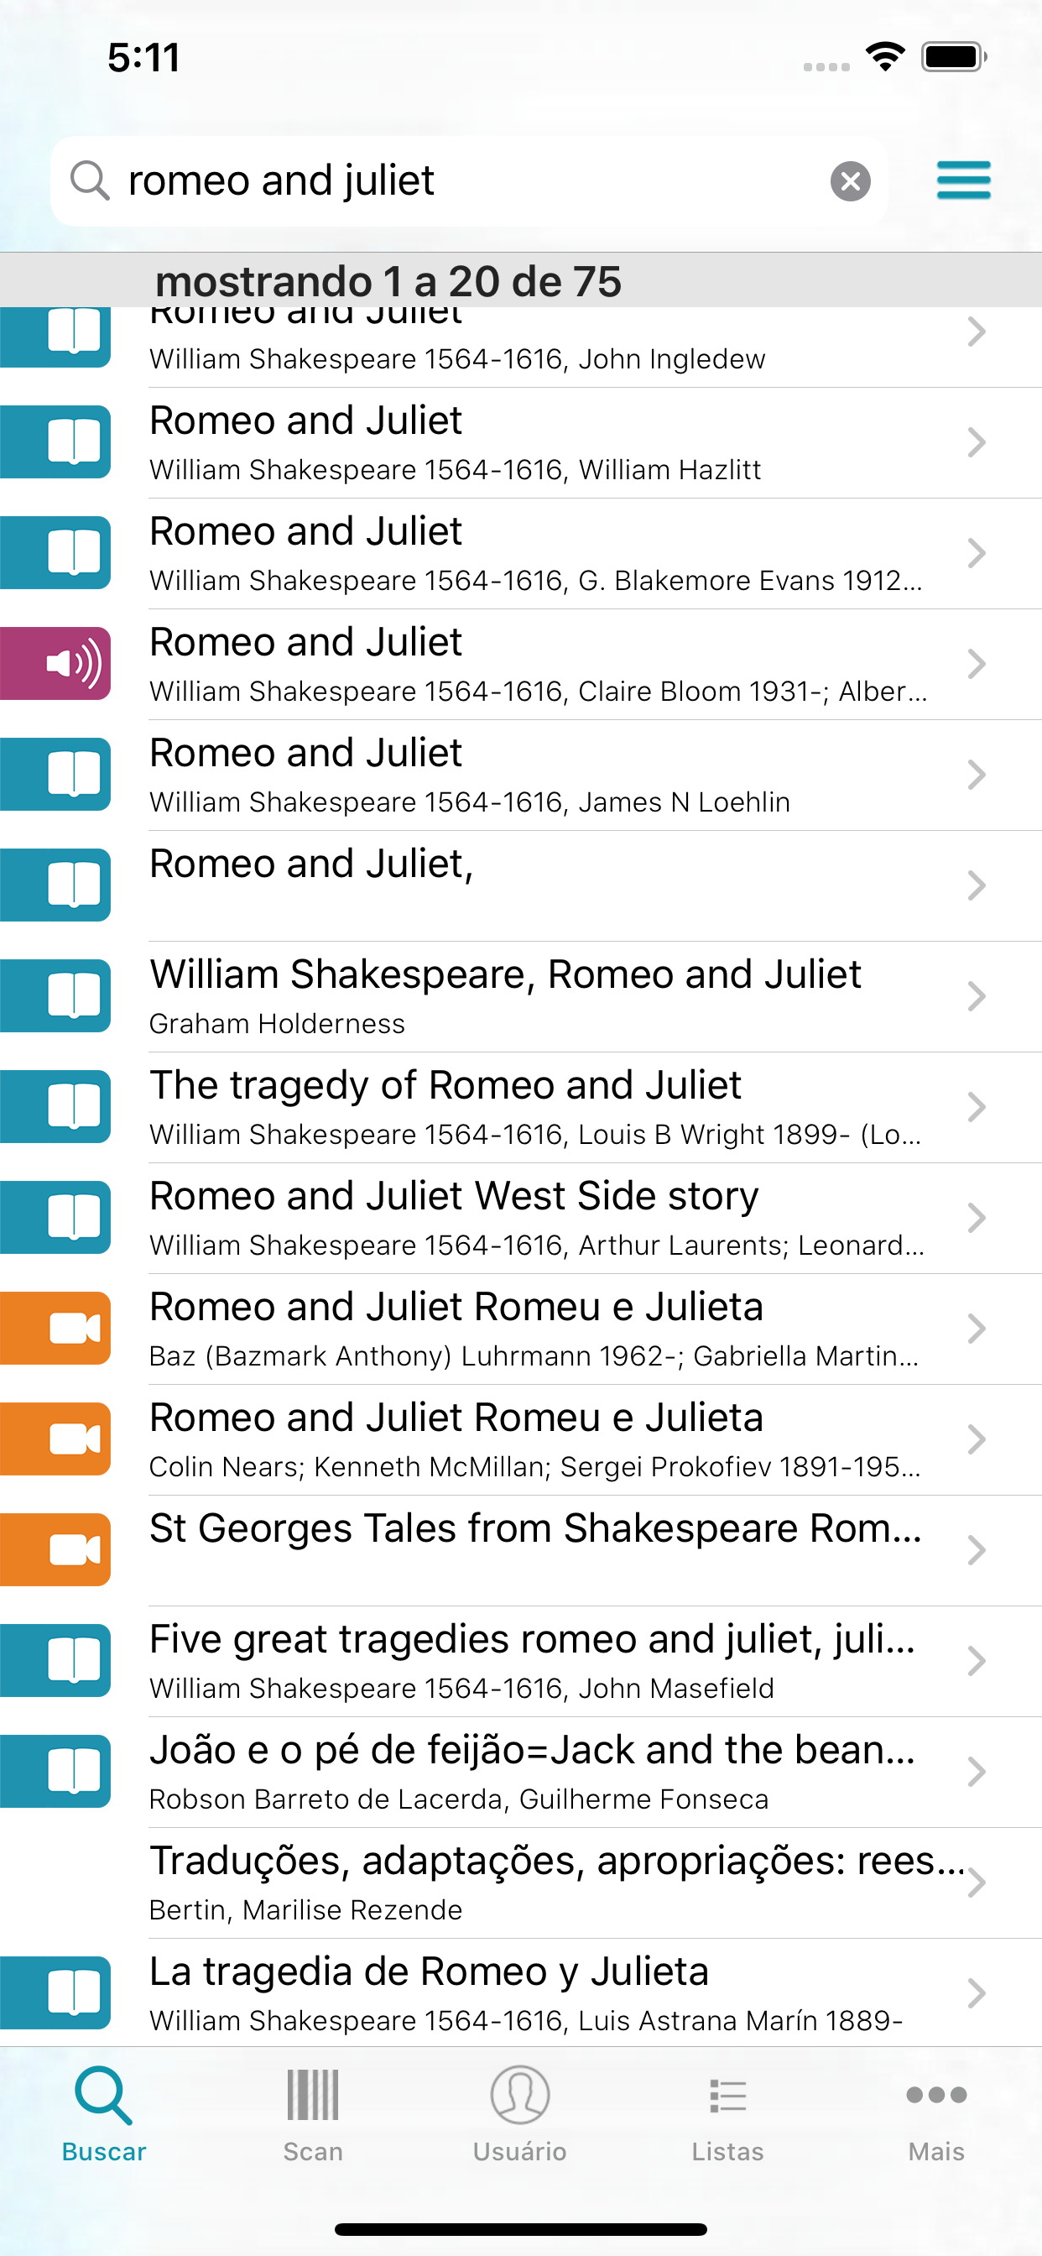Tap the search magnifier icon in the search field
The width and height of the screenshot is (1042, 2256).
(x=89, y=180)
